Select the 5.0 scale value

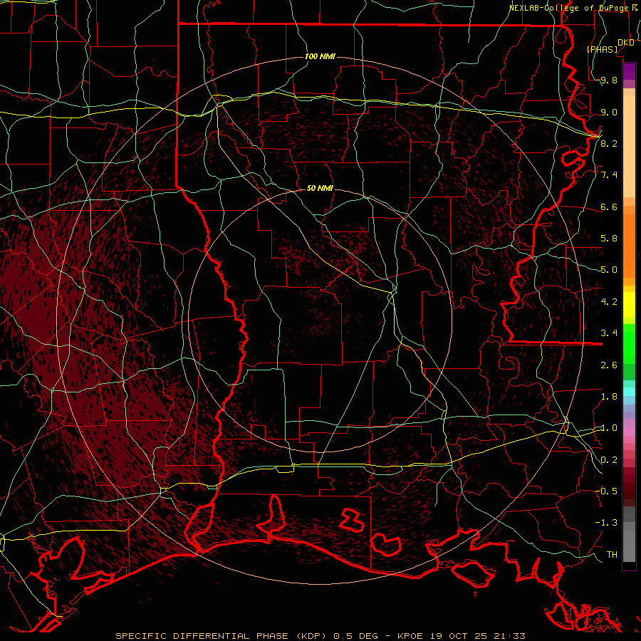tap(609, 270)
